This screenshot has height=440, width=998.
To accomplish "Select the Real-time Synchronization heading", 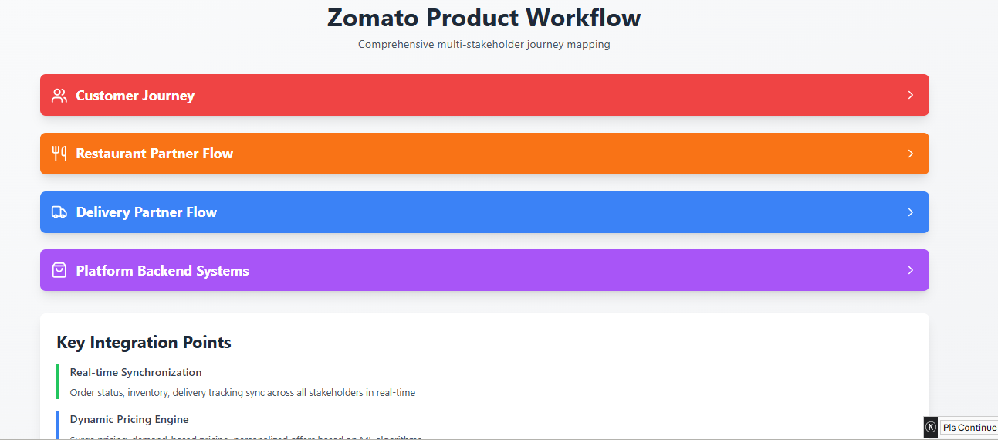I will pos(136,372).
